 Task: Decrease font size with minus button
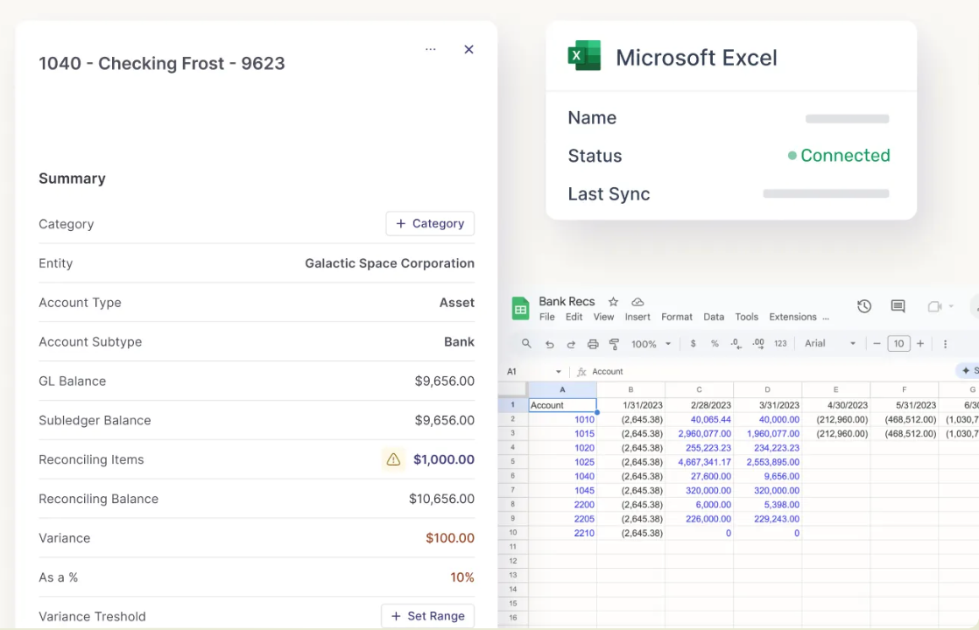pyautogui.click(x=877, y=344)
